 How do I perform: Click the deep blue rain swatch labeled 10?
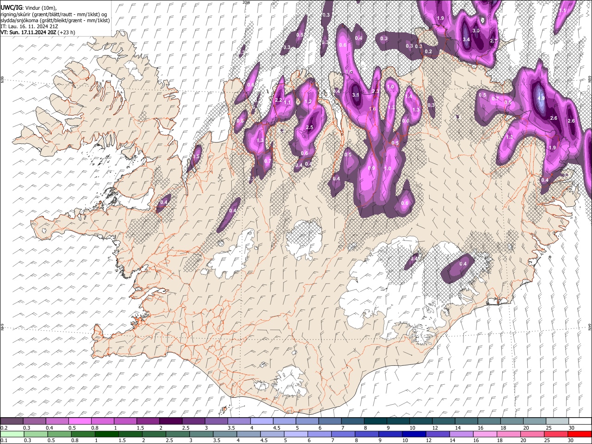coord(414,434)
